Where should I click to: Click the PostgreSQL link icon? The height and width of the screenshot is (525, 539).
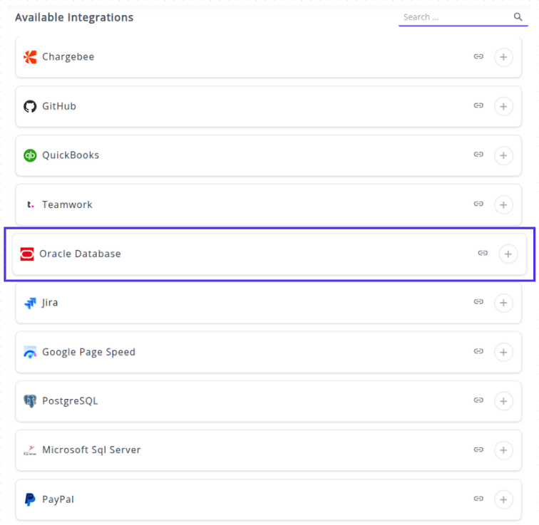(478, 401)
